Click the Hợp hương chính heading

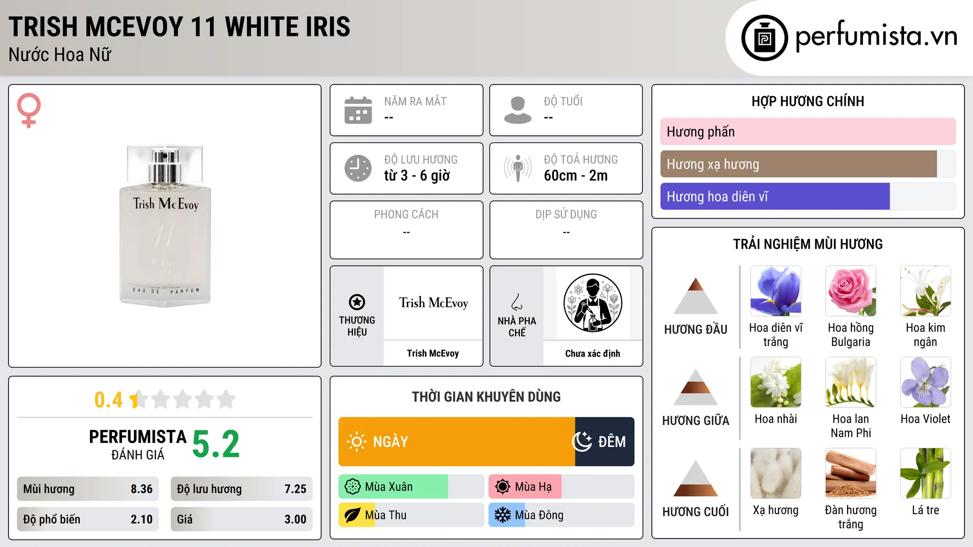click(x=808, y=101)
